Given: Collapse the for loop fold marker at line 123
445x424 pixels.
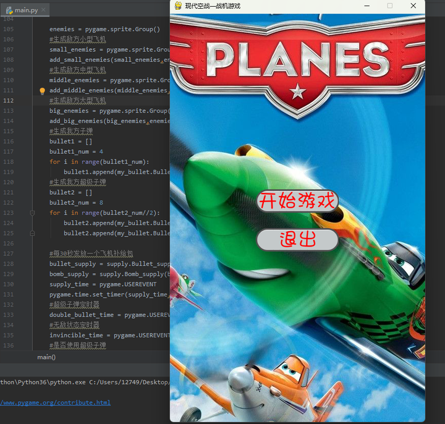Looking at the screenshot, I should pos(32,213).
